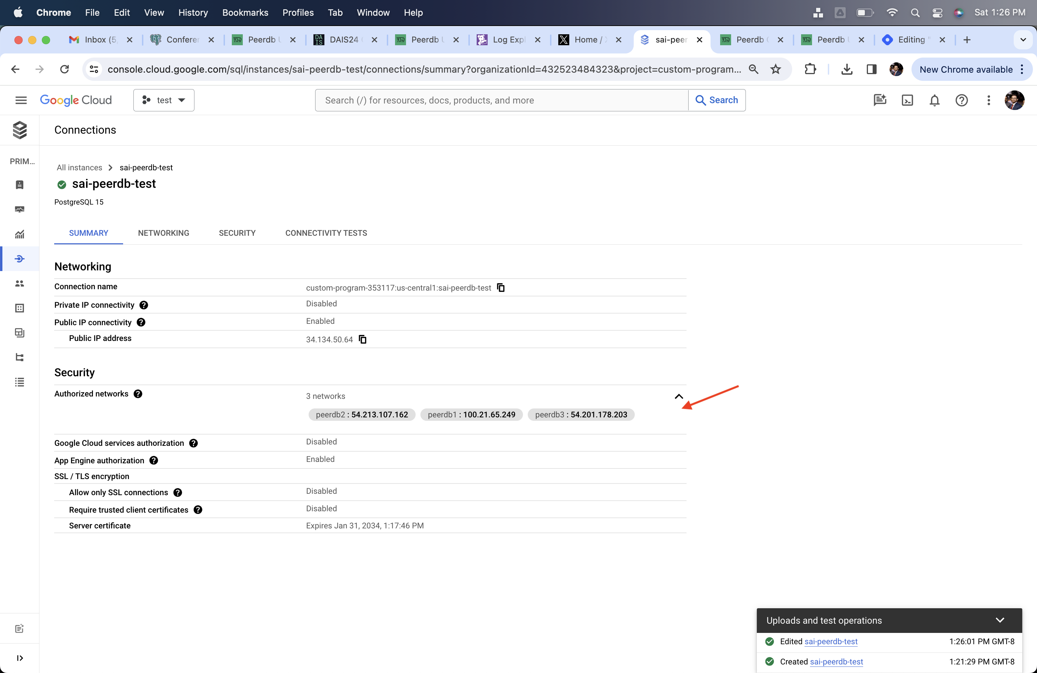Click the sai-peerdb-test link in operations log
Image resolution: width=1037 pixels, height=673 pixels.
(830, 641)
